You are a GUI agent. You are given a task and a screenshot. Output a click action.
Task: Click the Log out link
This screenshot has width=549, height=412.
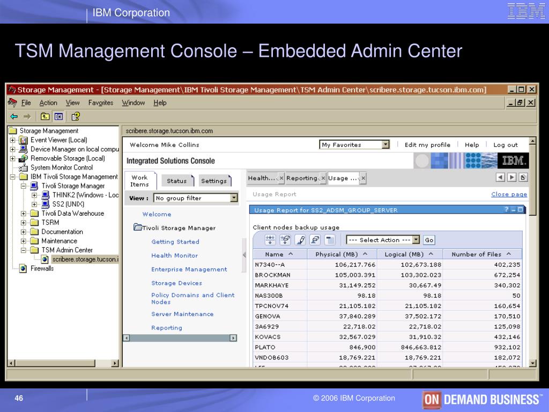[505, 145]
